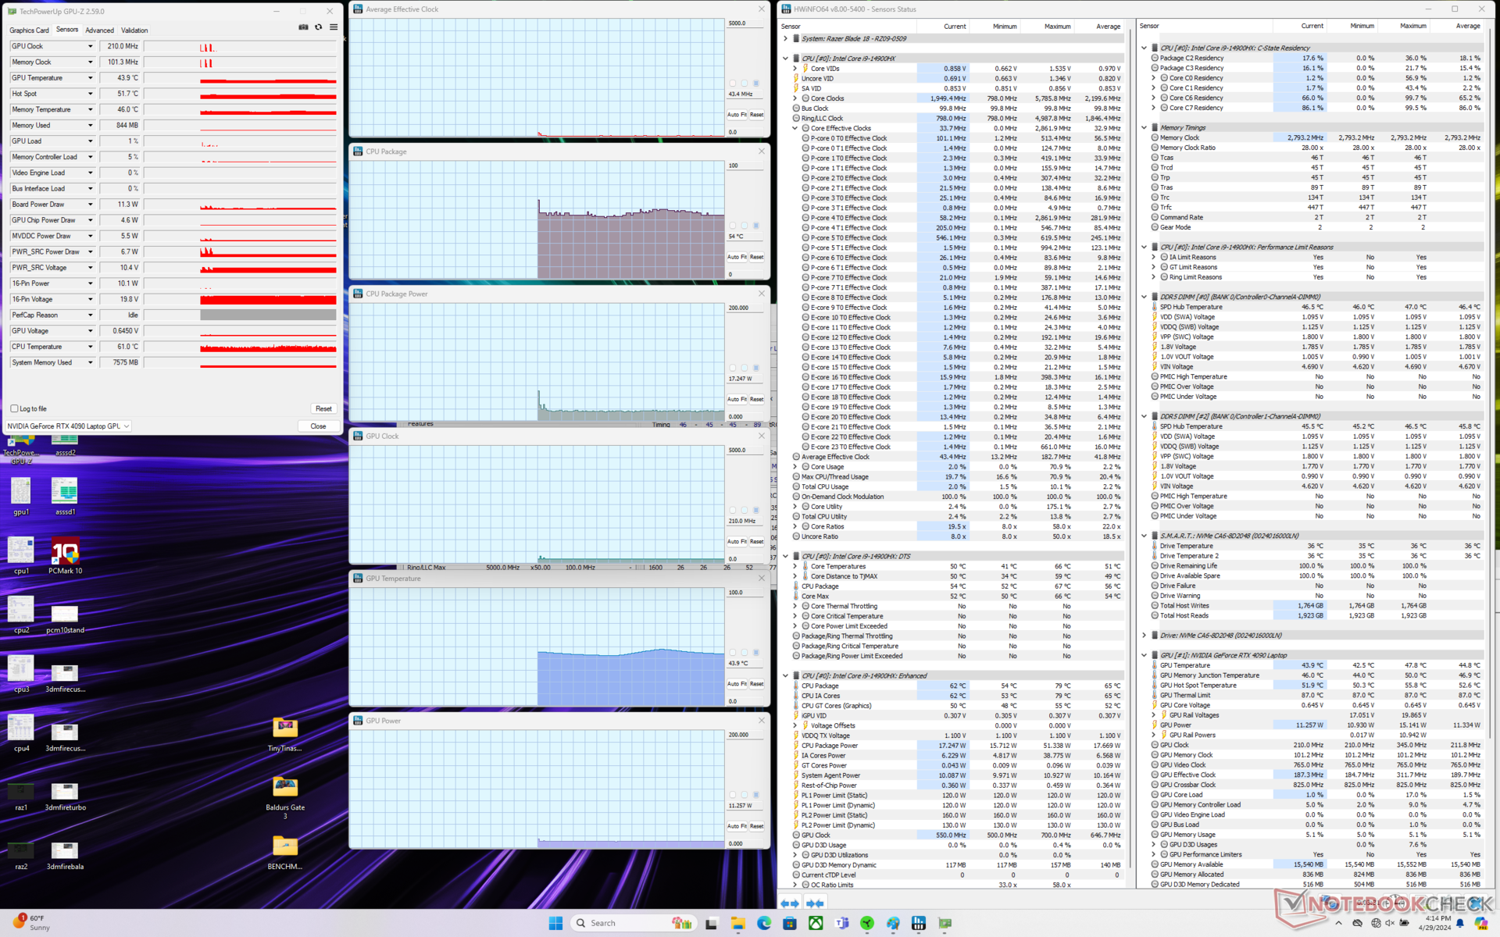
Task: Collapse the CPU [#0] Intel Core i9-14900HX tree
Action: tap(785, 59)
